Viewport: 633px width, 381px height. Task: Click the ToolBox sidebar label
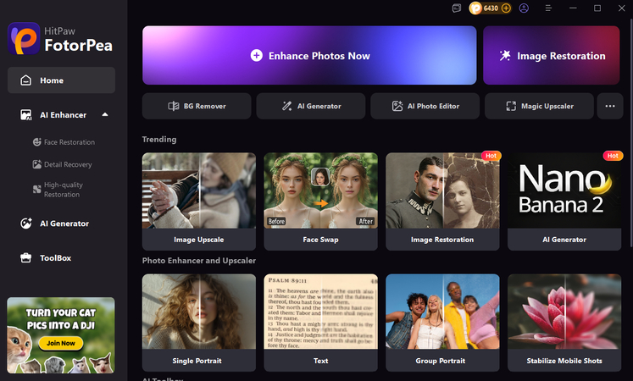coord(55,257)
